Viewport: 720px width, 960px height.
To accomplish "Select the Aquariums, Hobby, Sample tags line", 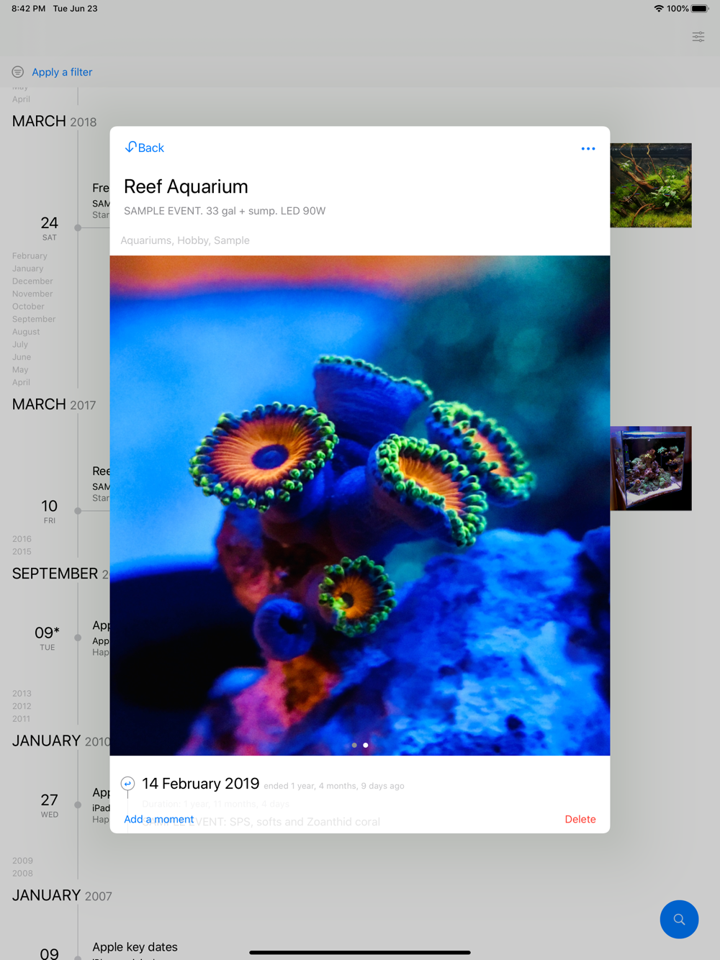I will click(x=185, y=240).
